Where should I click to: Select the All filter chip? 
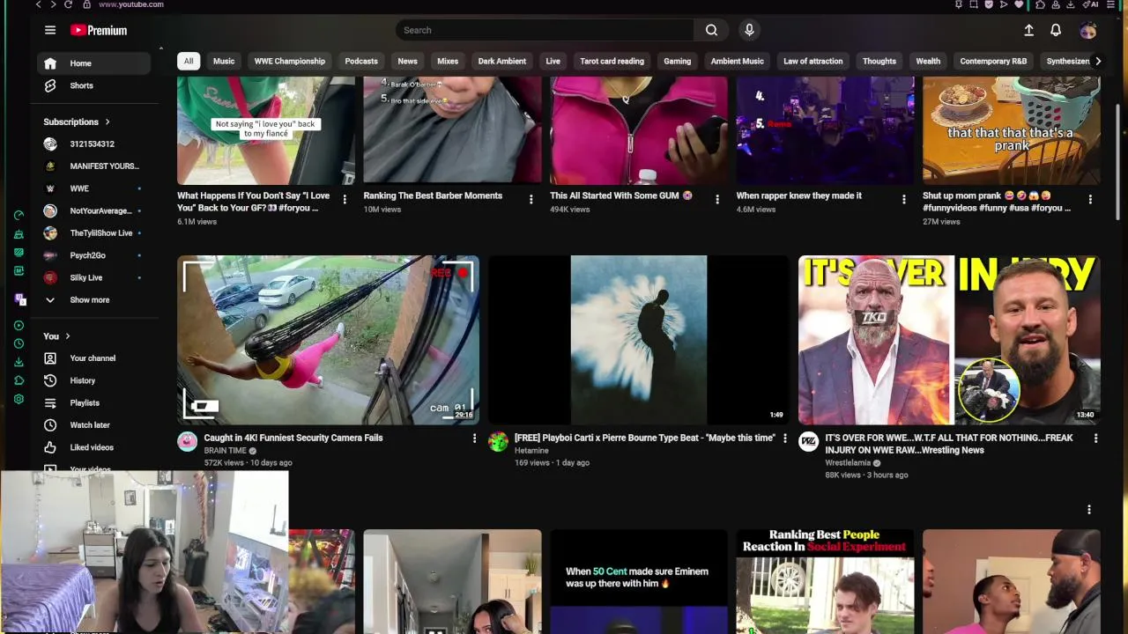tap(189, 61)
